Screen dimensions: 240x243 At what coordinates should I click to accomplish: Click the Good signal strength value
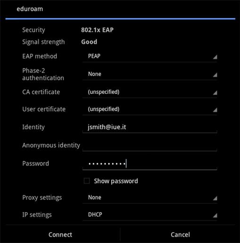89,42
